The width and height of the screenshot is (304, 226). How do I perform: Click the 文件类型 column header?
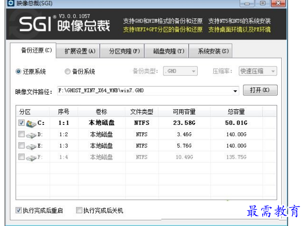coord(142,112)
